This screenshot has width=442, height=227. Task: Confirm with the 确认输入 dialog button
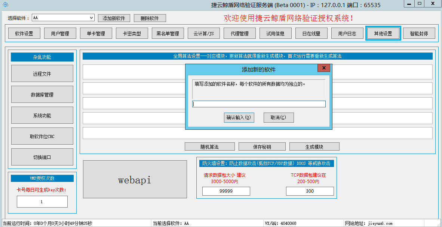click(x=239, y=117)
